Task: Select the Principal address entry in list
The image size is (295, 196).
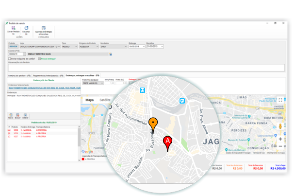Action: pos(44,96)
